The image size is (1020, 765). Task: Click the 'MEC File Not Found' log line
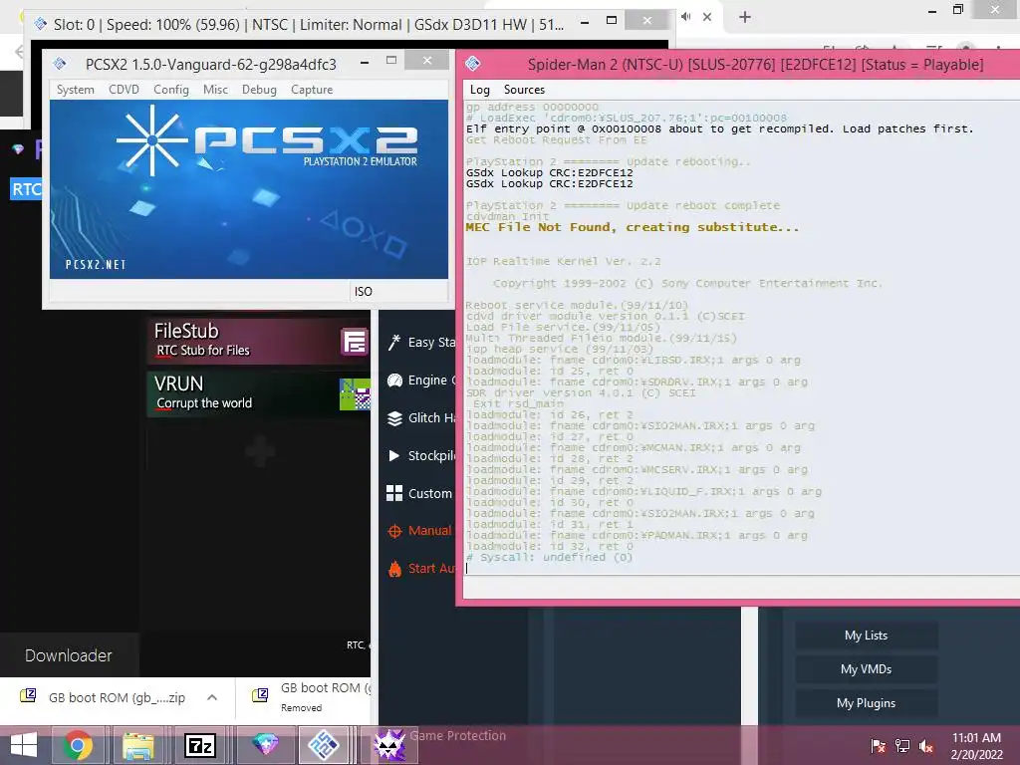(632, 227)
